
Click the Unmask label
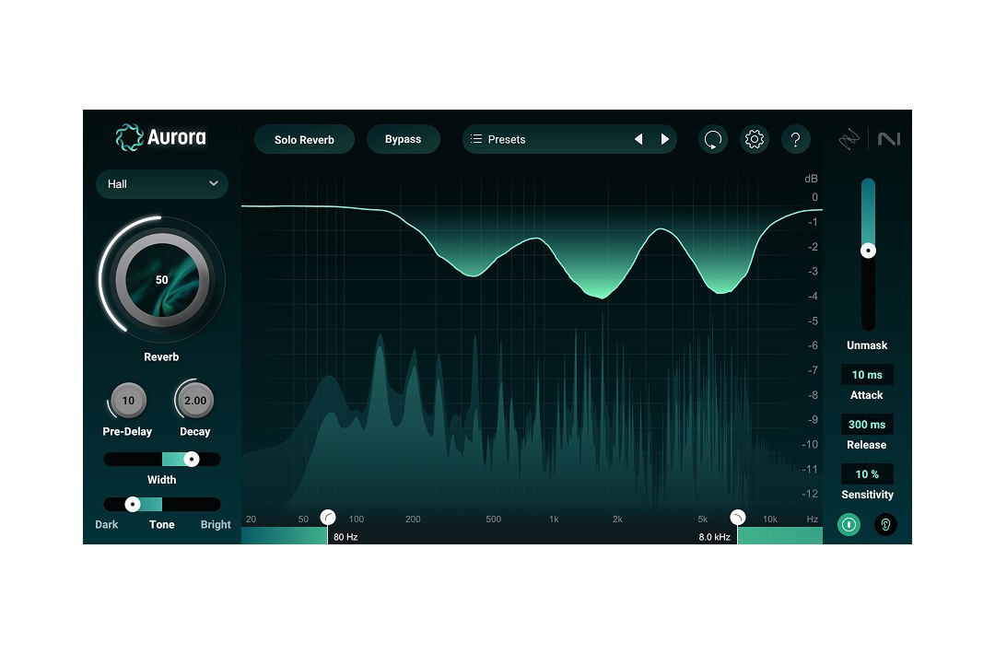tap(867, 345)
